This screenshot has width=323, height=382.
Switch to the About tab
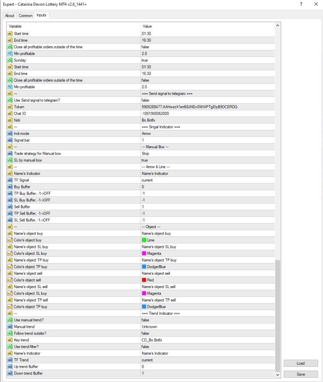10,16
